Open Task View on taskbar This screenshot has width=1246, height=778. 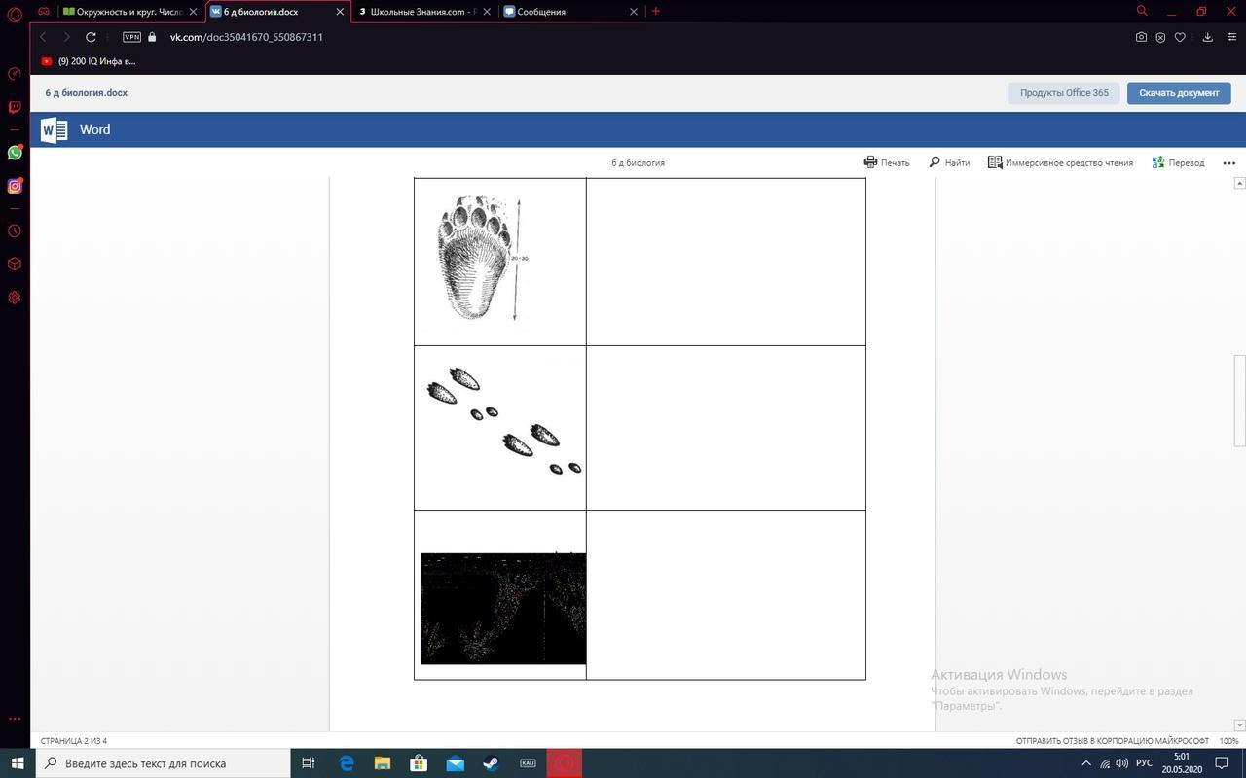(309, 763)
